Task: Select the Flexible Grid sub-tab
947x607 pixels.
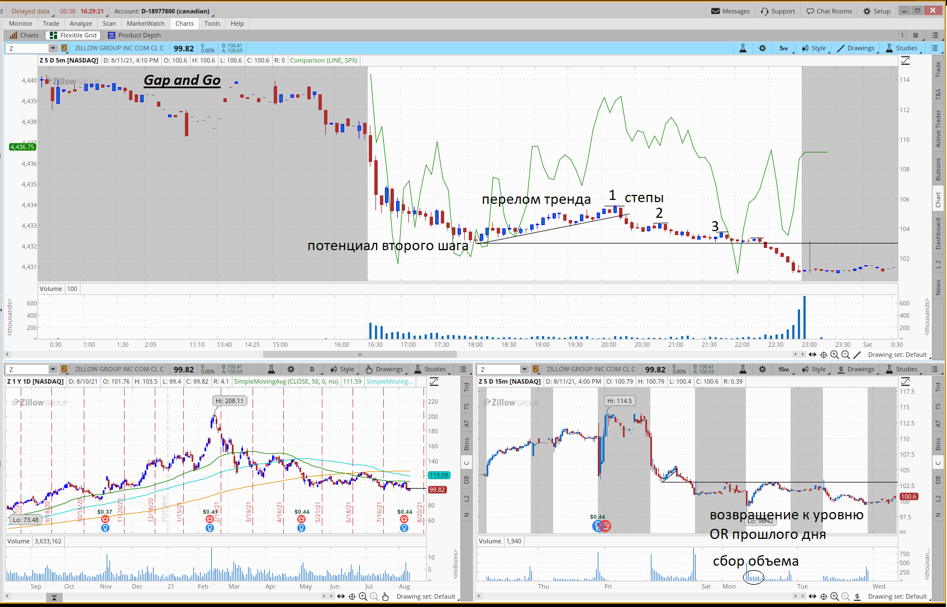Action: tap(73, 35)
